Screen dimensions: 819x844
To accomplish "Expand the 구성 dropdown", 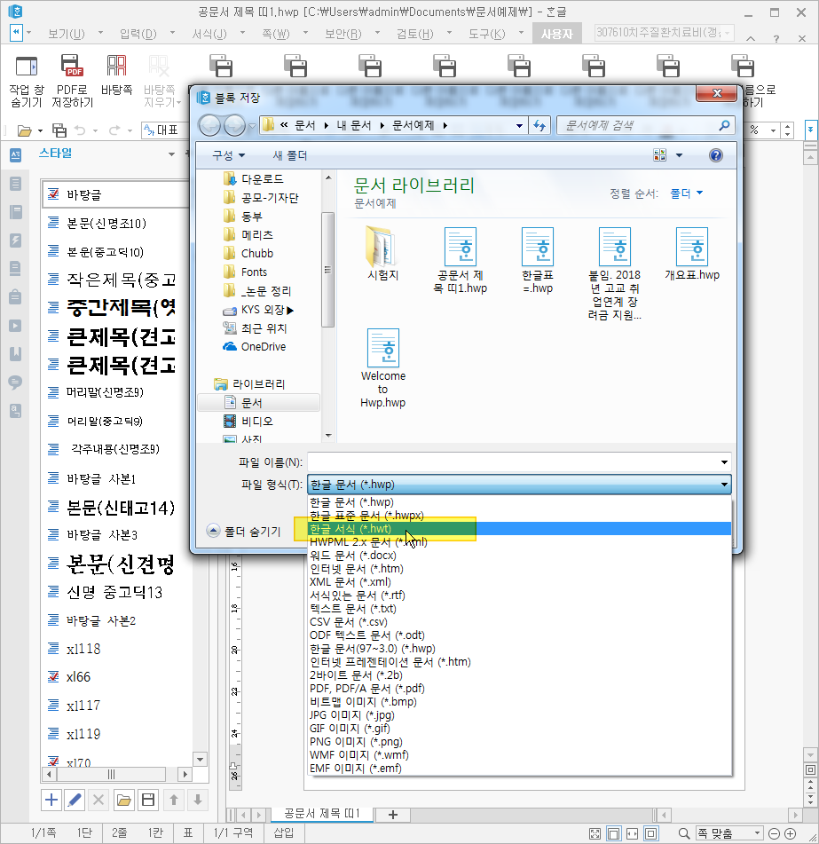I will (229, 155).
